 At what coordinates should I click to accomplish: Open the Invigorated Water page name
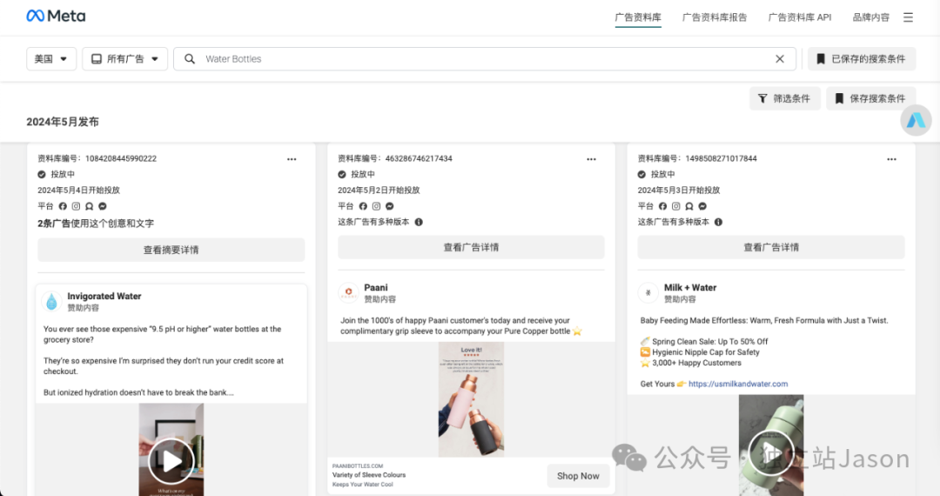(104, 296)
